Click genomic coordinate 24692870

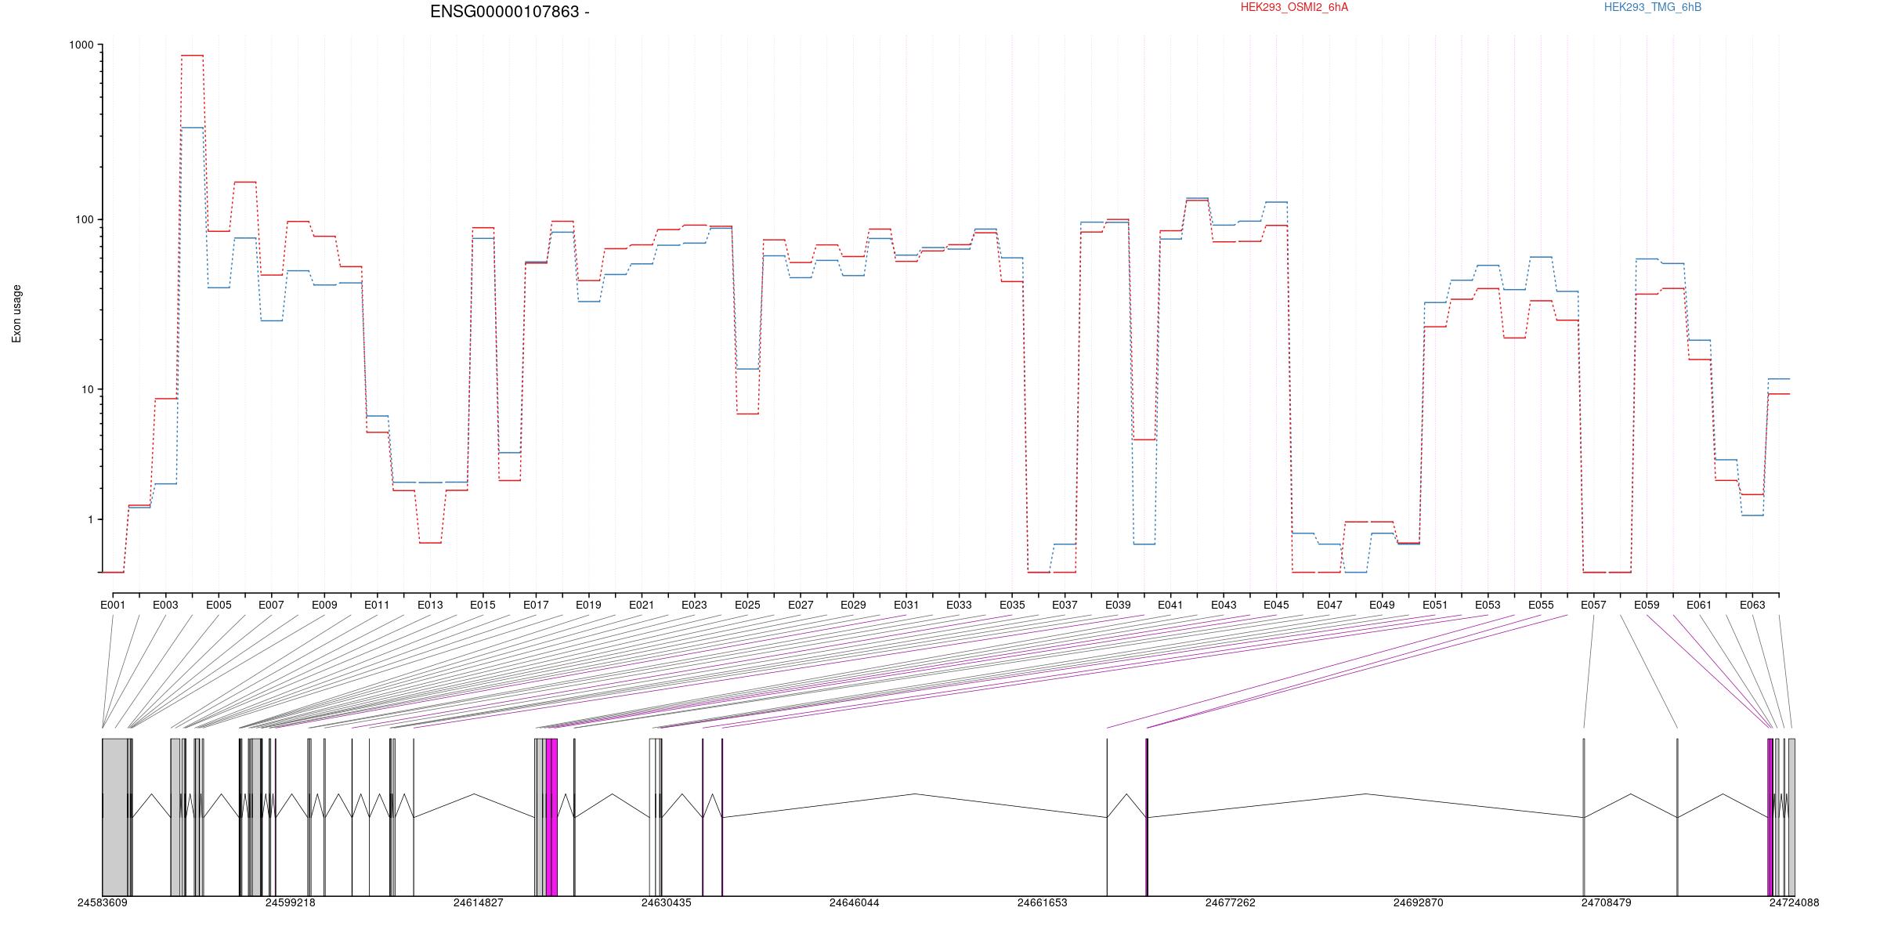pyautogui.click(x=1418, y=902)
